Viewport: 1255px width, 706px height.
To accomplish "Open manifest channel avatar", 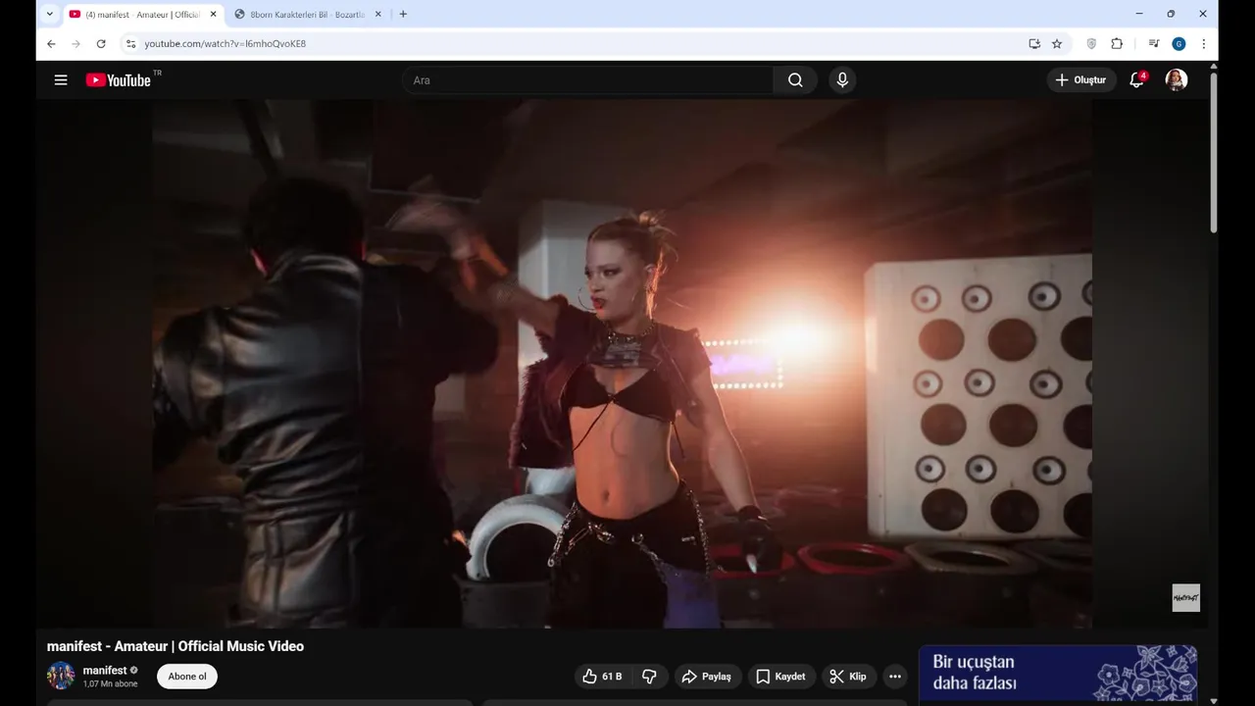I will coord(61,676).
